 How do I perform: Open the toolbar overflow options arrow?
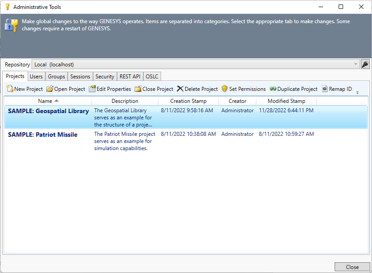click(x=357, y=92)
